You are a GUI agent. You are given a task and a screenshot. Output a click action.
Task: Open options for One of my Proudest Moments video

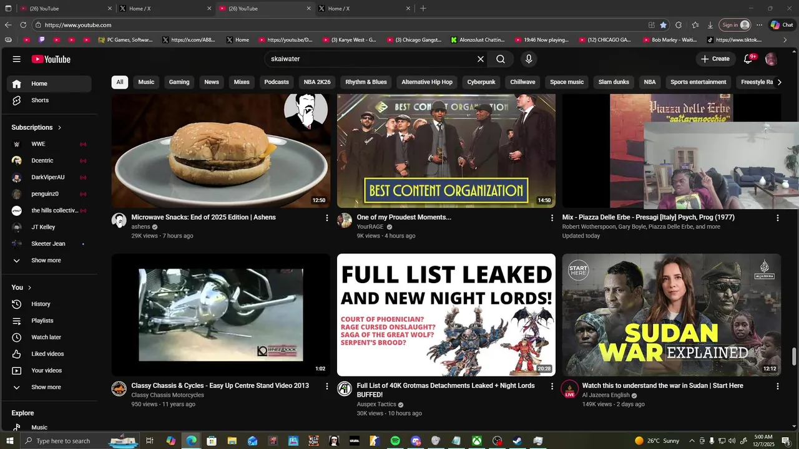(552, 218)
